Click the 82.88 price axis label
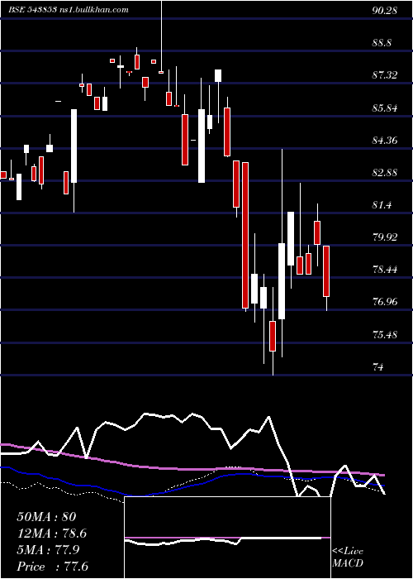 point(384,173)
